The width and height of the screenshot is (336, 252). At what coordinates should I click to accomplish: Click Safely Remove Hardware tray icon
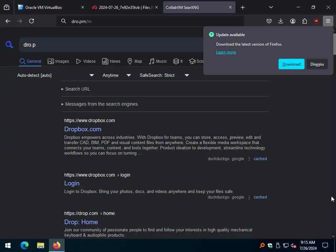(278, 245)
